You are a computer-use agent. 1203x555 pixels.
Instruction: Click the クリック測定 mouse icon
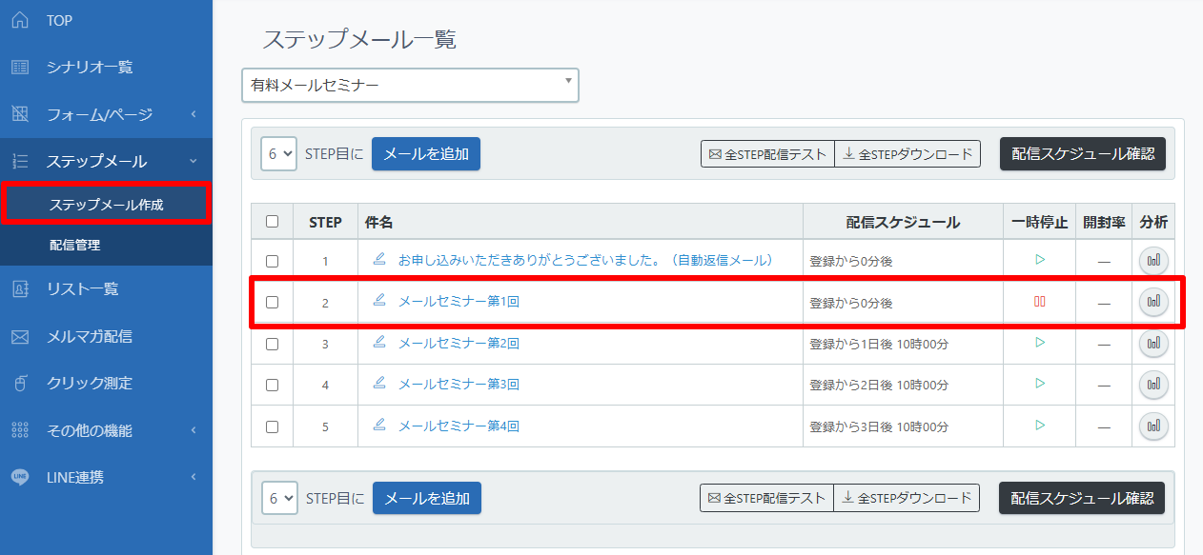20,383
